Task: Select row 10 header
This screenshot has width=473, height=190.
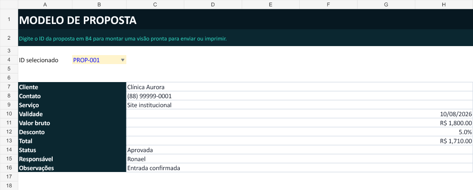Action: point(9,114)
